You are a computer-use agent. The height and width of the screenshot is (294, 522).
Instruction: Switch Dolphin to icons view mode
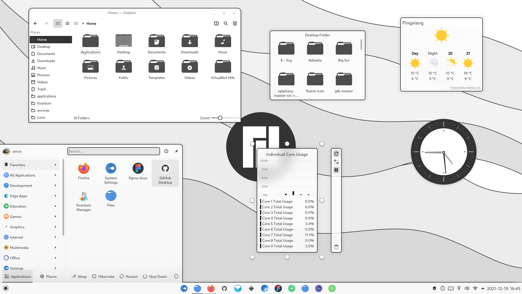click(58, 23)
